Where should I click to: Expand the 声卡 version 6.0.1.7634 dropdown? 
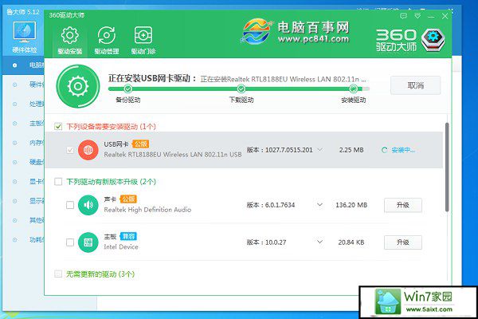pos(319,205)
